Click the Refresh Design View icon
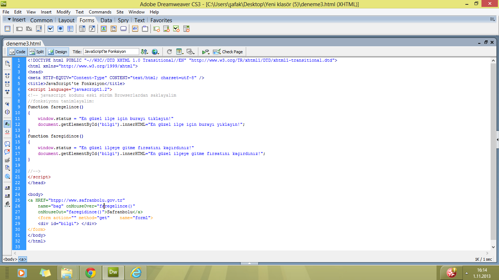 169,52
